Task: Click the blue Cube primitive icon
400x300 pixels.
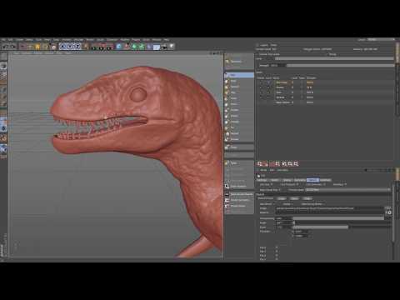Action: [119, 47]
